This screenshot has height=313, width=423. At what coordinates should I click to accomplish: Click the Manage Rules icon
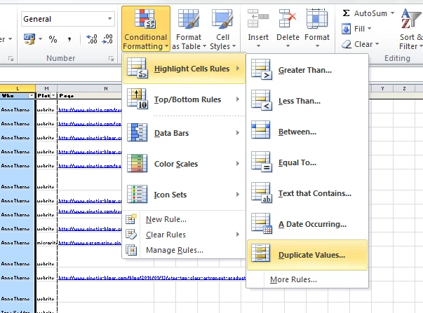pyautogui.click(x=131, y=250)
